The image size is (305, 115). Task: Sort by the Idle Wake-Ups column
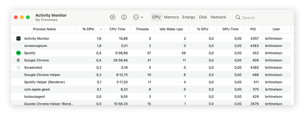click(x=171, y=29)
